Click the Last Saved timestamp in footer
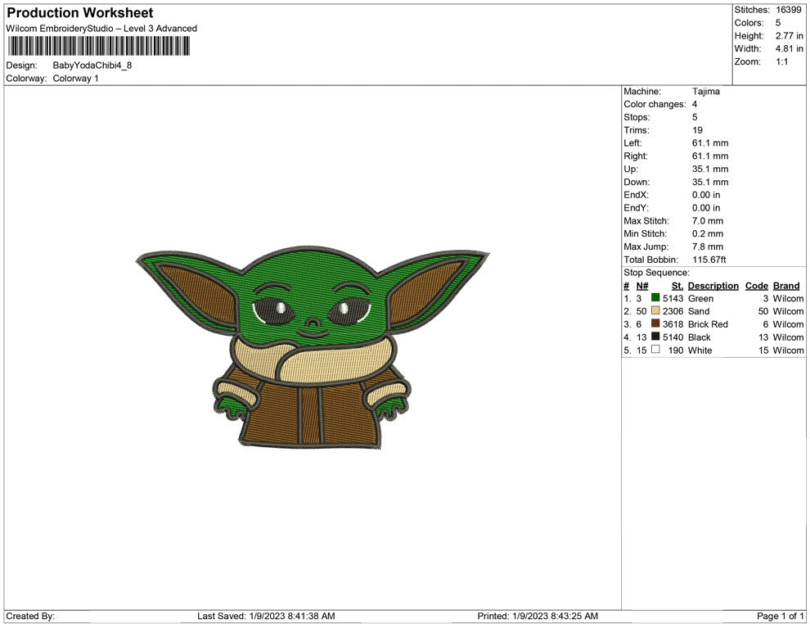Viewport: 810px width, 624px height. [x=266, y=616]
